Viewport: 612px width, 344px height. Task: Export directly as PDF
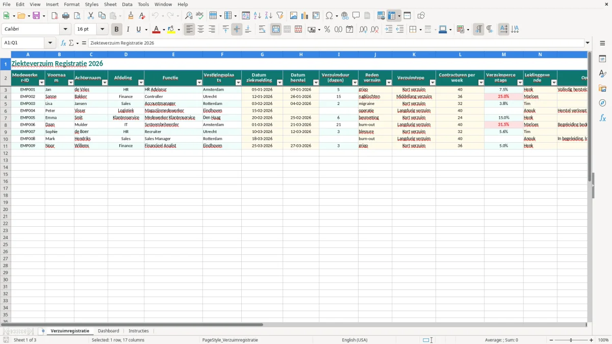pyautogui.click(x=55, y=16)
